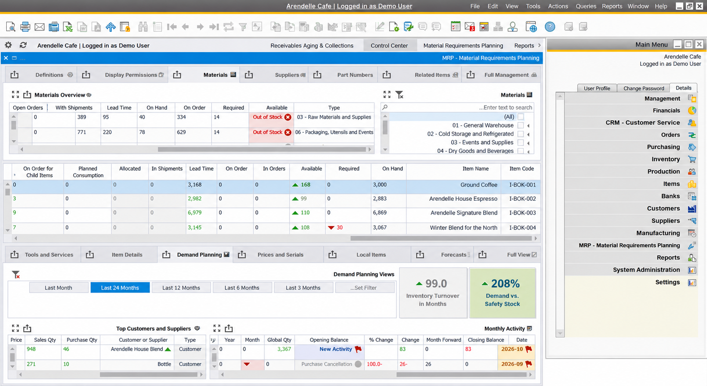Export to Excel via toolbar icon
Image resolution: width=707 pixels, height=386 pixels.
click(x=68, y=27)
